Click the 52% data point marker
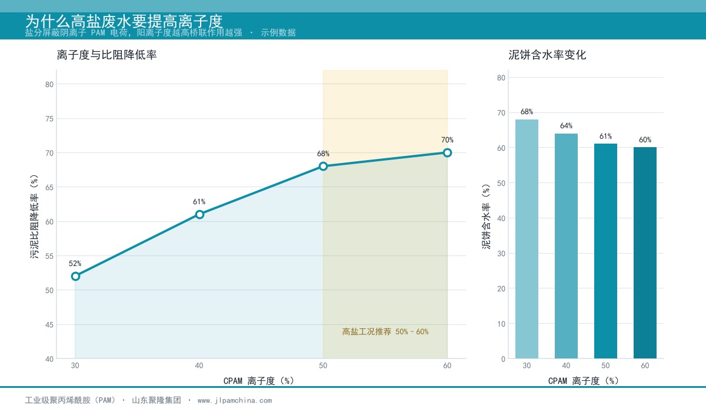706x412 pixels. [75, 276]
